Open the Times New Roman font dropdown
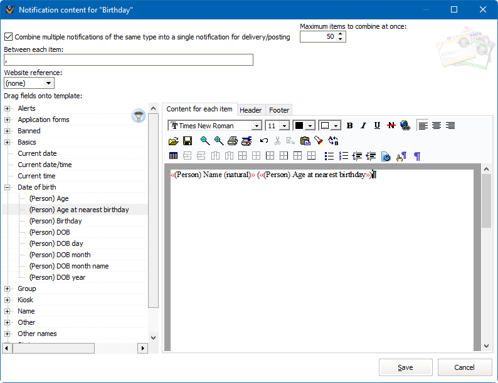498x383 pixels. [256, 126]
